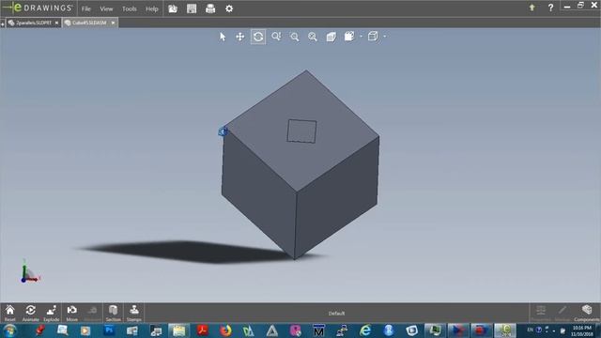601x338 pixels.
Task: Click the Display Style cube icon
Action: pyautogui.click(x=349, y=37)
